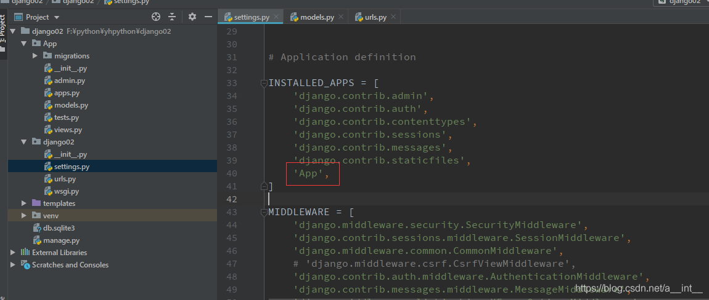This screenshot has height=300, width=709.
Task: Close the urls.py tab
Action: coord(393,17)
